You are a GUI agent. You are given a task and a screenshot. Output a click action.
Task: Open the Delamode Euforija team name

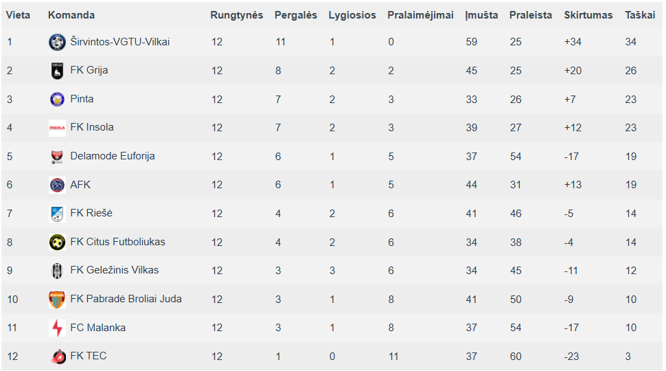pyautogui.click(x=112, y=156)
